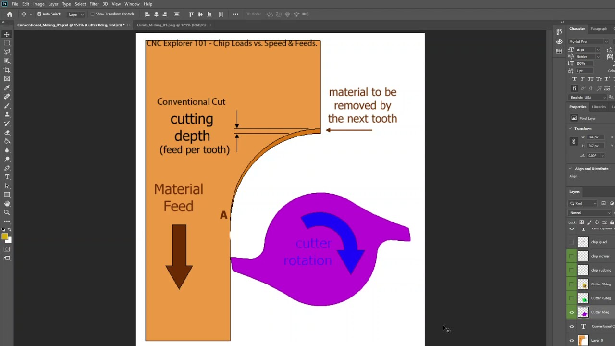Go to the Home screen icon
Image resolution: width=615 pixels, height=346 pixels.
10,14
